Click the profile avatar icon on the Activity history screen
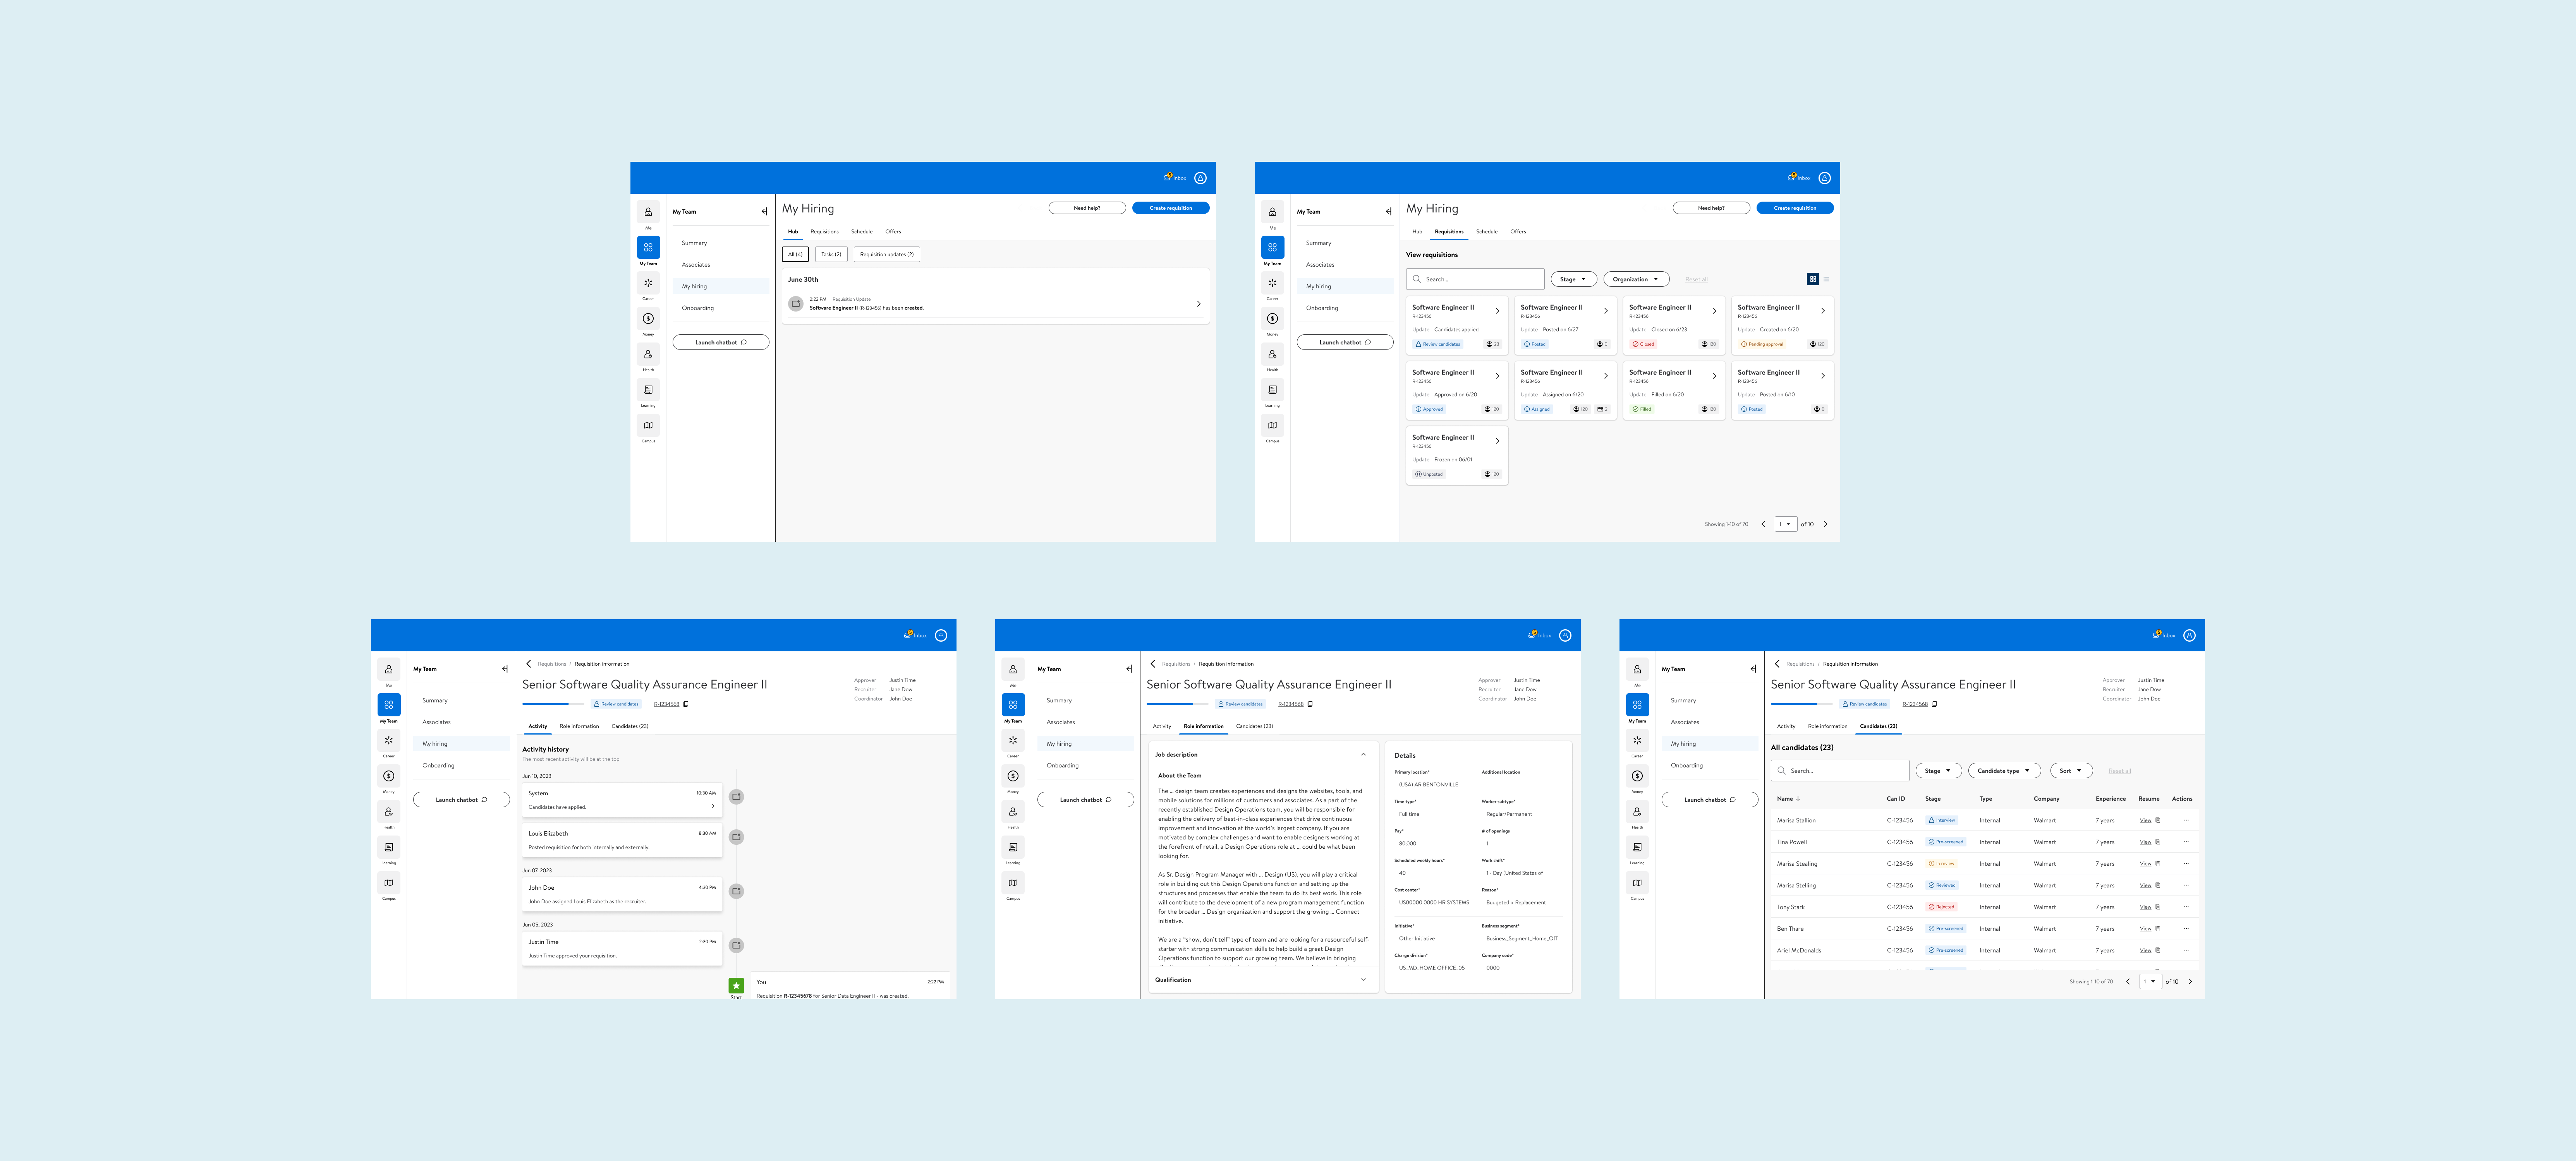2576x1161 pixels. pos(941,635)
